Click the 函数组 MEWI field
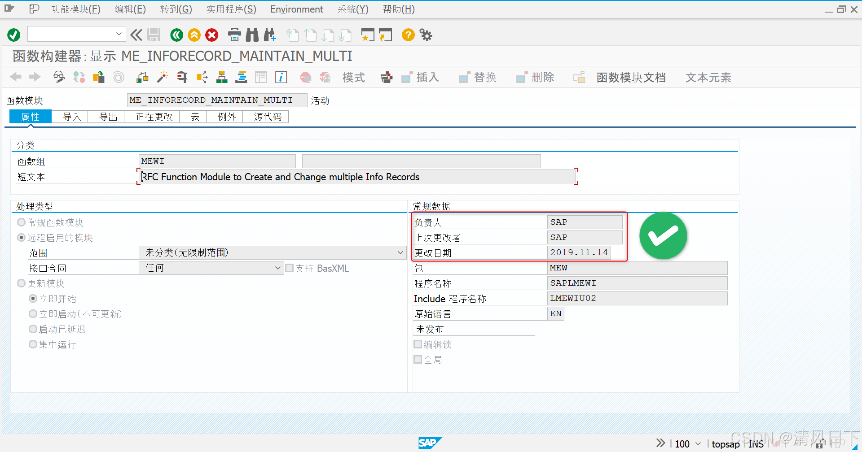Viewport: 862px width, 452px height. (217, 161)
